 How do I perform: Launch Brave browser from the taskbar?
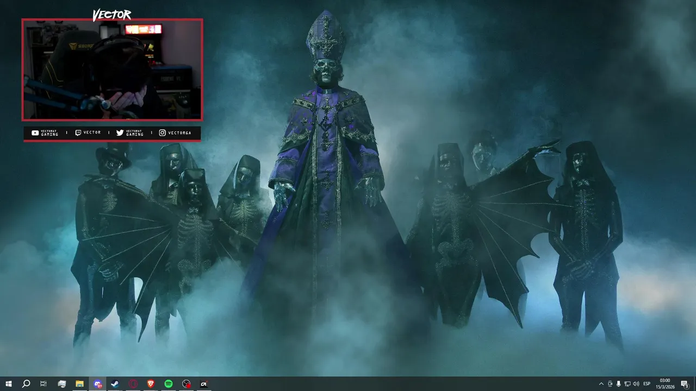click(x=151, y=384)
